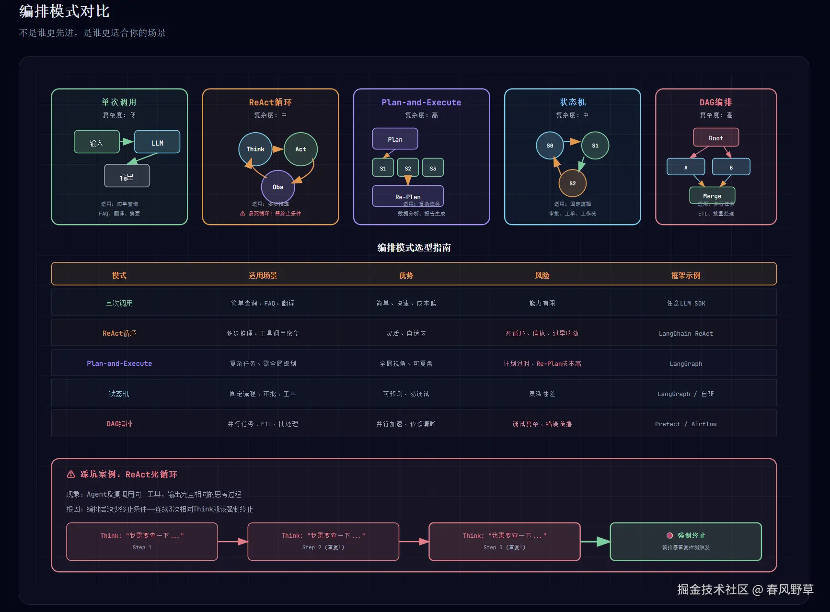
Task: Click the 风险 column header
Action: (x=542, y=275)
